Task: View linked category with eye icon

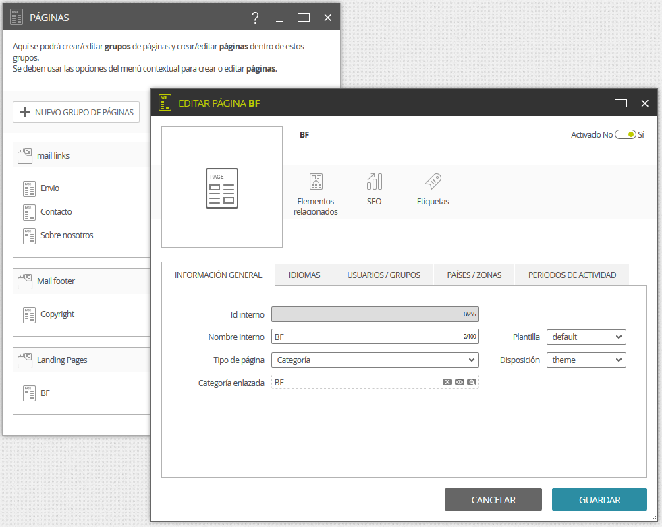Action: pos(460,382)
